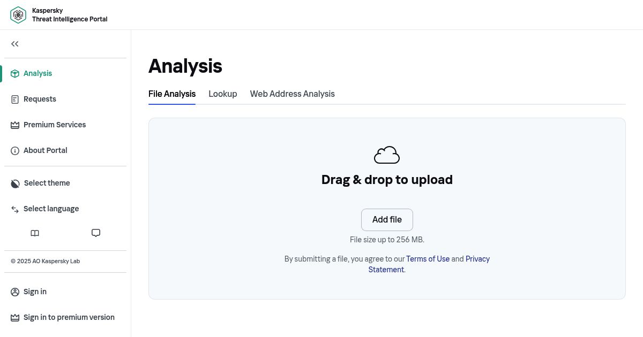The image size is (643, 337).
Task: Open the documentation book icon
Action: click(35, 233)
